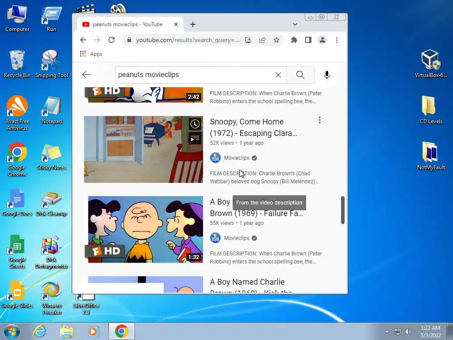This screenshot has width=453, height=340.
Task: Click the network tray icon
Action: (398, 332)
